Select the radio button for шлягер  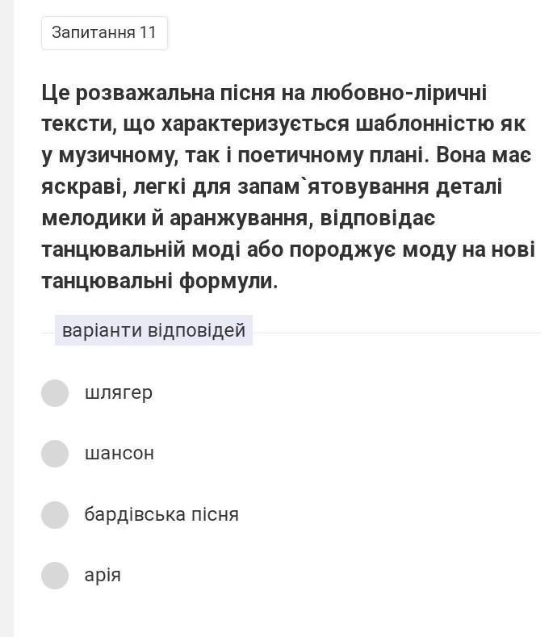coord(55,393)
